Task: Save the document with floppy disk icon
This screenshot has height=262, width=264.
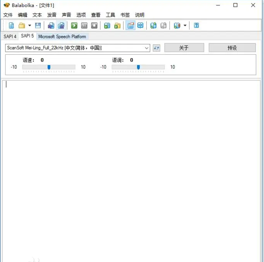Action: coord(38,26)
